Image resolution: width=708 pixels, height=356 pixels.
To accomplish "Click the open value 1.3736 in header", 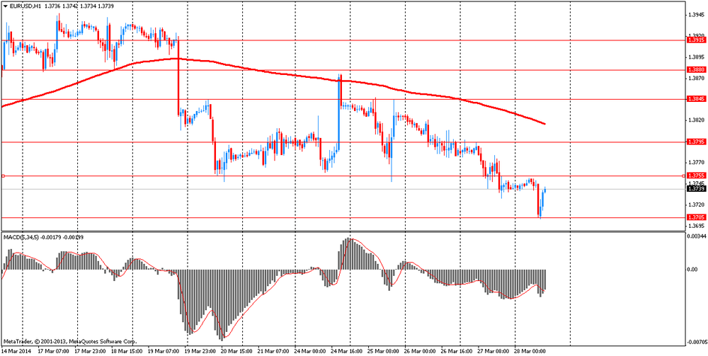I will coord(52,6).
